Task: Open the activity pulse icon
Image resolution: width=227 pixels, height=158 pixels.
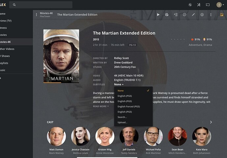Action: 190,5
